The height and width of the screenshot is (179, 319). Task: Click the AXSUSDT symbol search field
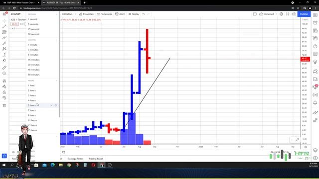point(15,14)
